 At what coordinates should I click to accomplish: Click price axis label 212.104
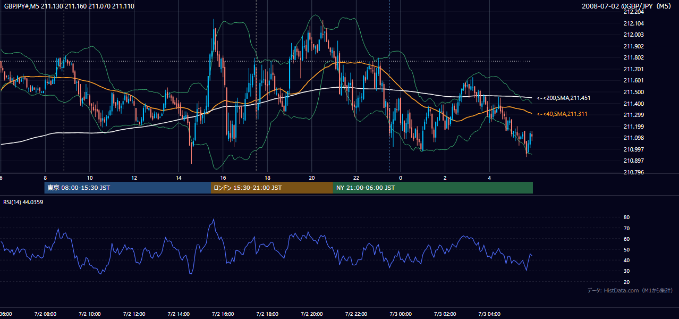pos(633,23)
